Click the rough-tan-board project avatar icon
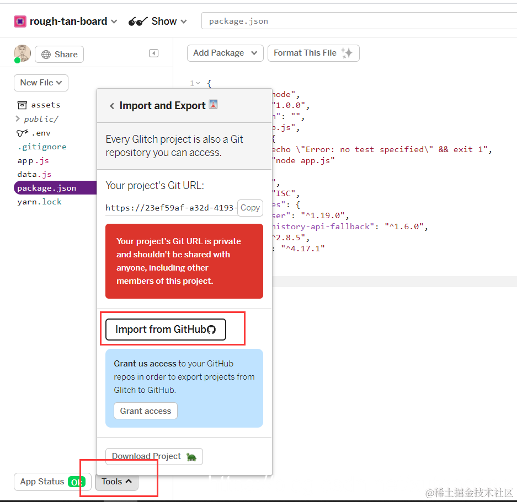517x502 pixels. [x=20, y=21]
